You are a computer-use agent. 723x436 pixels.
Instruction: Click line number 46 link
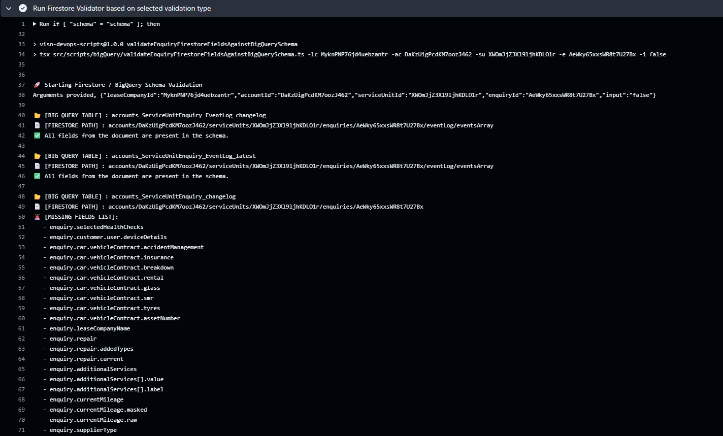pos(21,176)
